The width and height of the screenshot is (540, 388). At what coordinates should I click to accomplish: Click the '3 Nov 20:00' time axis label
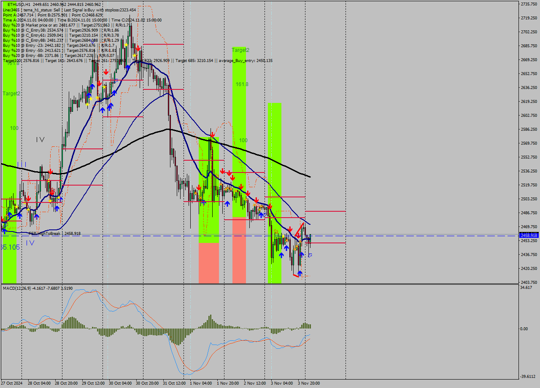tap(309, 383)
